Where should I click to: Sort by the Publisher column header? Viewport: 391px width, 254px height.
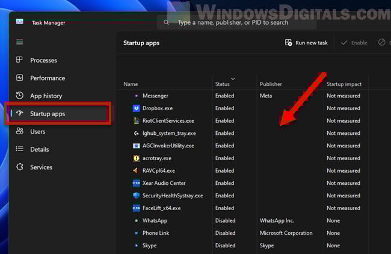pyautogui.click(x=271, y=84)
